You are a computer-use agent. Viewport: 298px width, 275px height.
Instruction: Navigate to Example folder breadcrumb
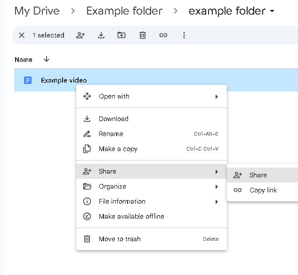click(124, 11)
